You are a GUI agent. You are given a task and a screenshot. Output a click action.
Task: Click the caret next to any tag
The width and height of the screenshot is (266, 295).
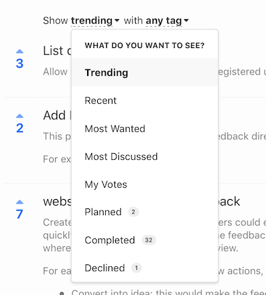pyautogui.click(x=186, y=21)
